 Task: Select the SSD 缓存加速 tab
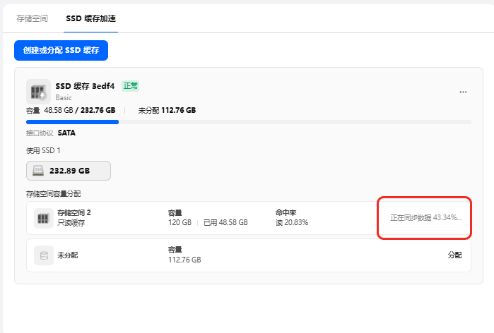click(x=90, y=18)
